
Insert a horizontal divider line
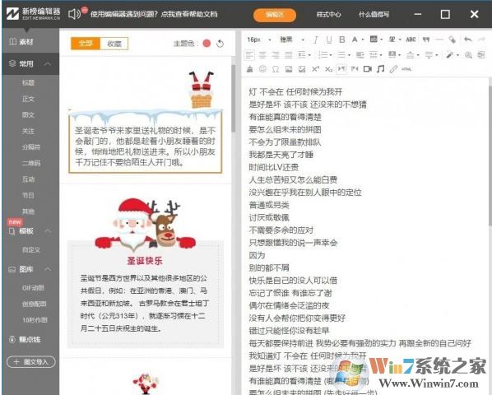(x=439, y=39)
